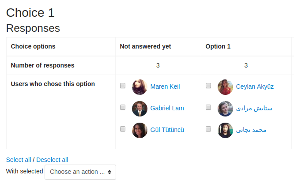
Task: Check the box next to محمد نجاتی
Action: click(x=208, y=129)
